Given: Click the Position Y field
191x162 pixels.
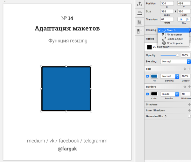Looking at the screenshot, I should tap(184, 4).
